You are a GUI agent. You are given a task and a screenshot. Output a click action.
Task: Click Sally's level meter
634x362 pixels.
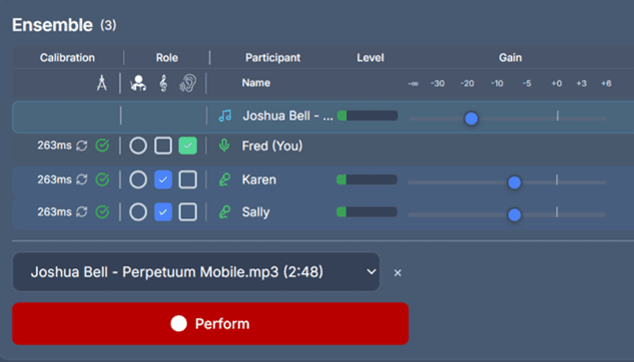pyautogui.click(x=366, y=211)
